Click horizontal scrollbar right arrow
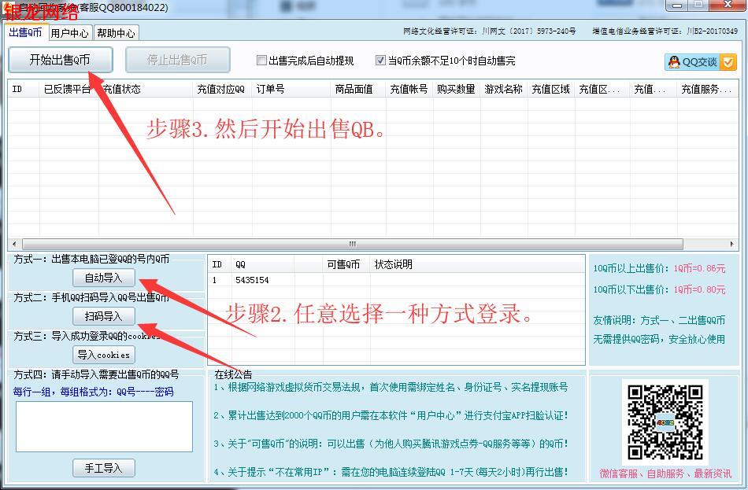Image resolution: width=748 pixels, height=490 pixels. click(x=731, y=244)
